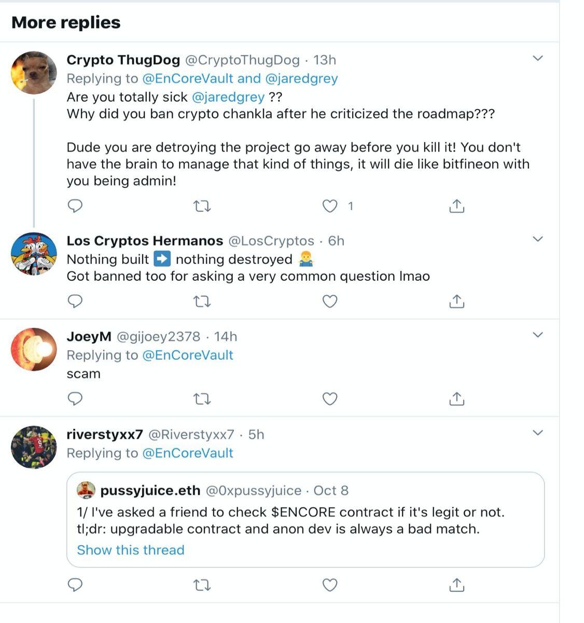Retweet Crypto ThugDog's tweet
This screenshot has width=584, height=623.
coord(202,207)
